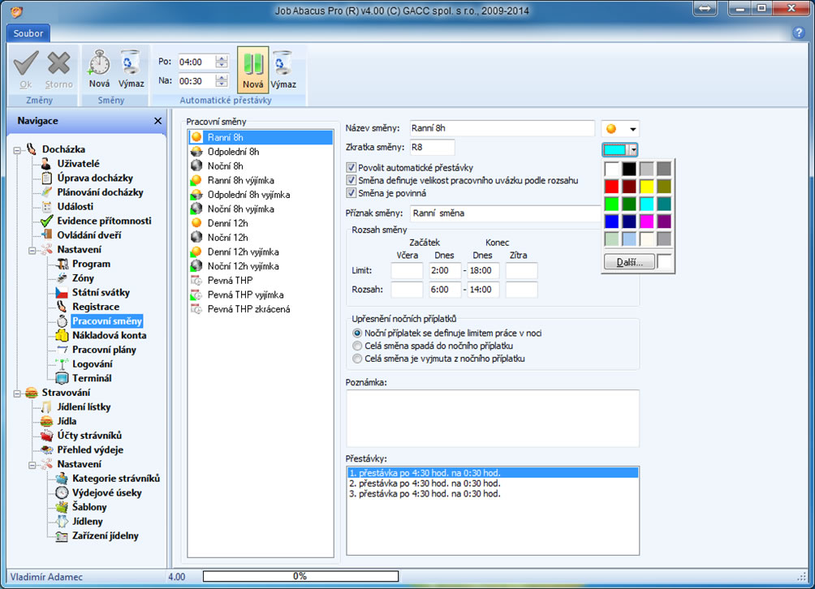Collapse the Stravování tree node
The height and width of the screenshot is (589, 815).
click(17, 393)
